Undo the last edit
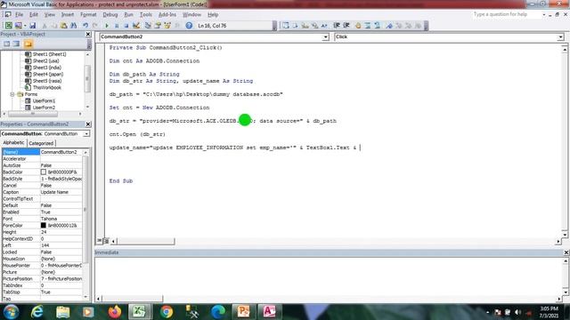 tap(85, 26)
